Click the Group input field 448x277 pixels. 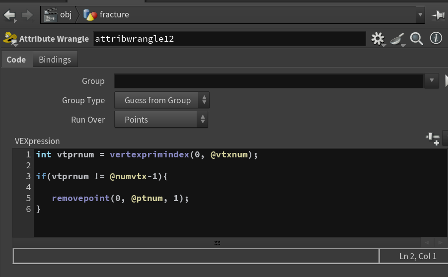269,81
